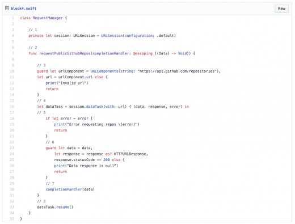Image resolution: width=295 pixels, height=224 pixels.
Task: Select line number 30 in the gutter
Action: click(x=12, y=189)
